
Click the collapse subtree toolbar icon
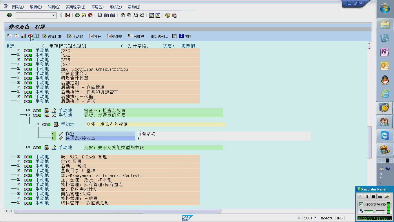(x=17, y=36)
